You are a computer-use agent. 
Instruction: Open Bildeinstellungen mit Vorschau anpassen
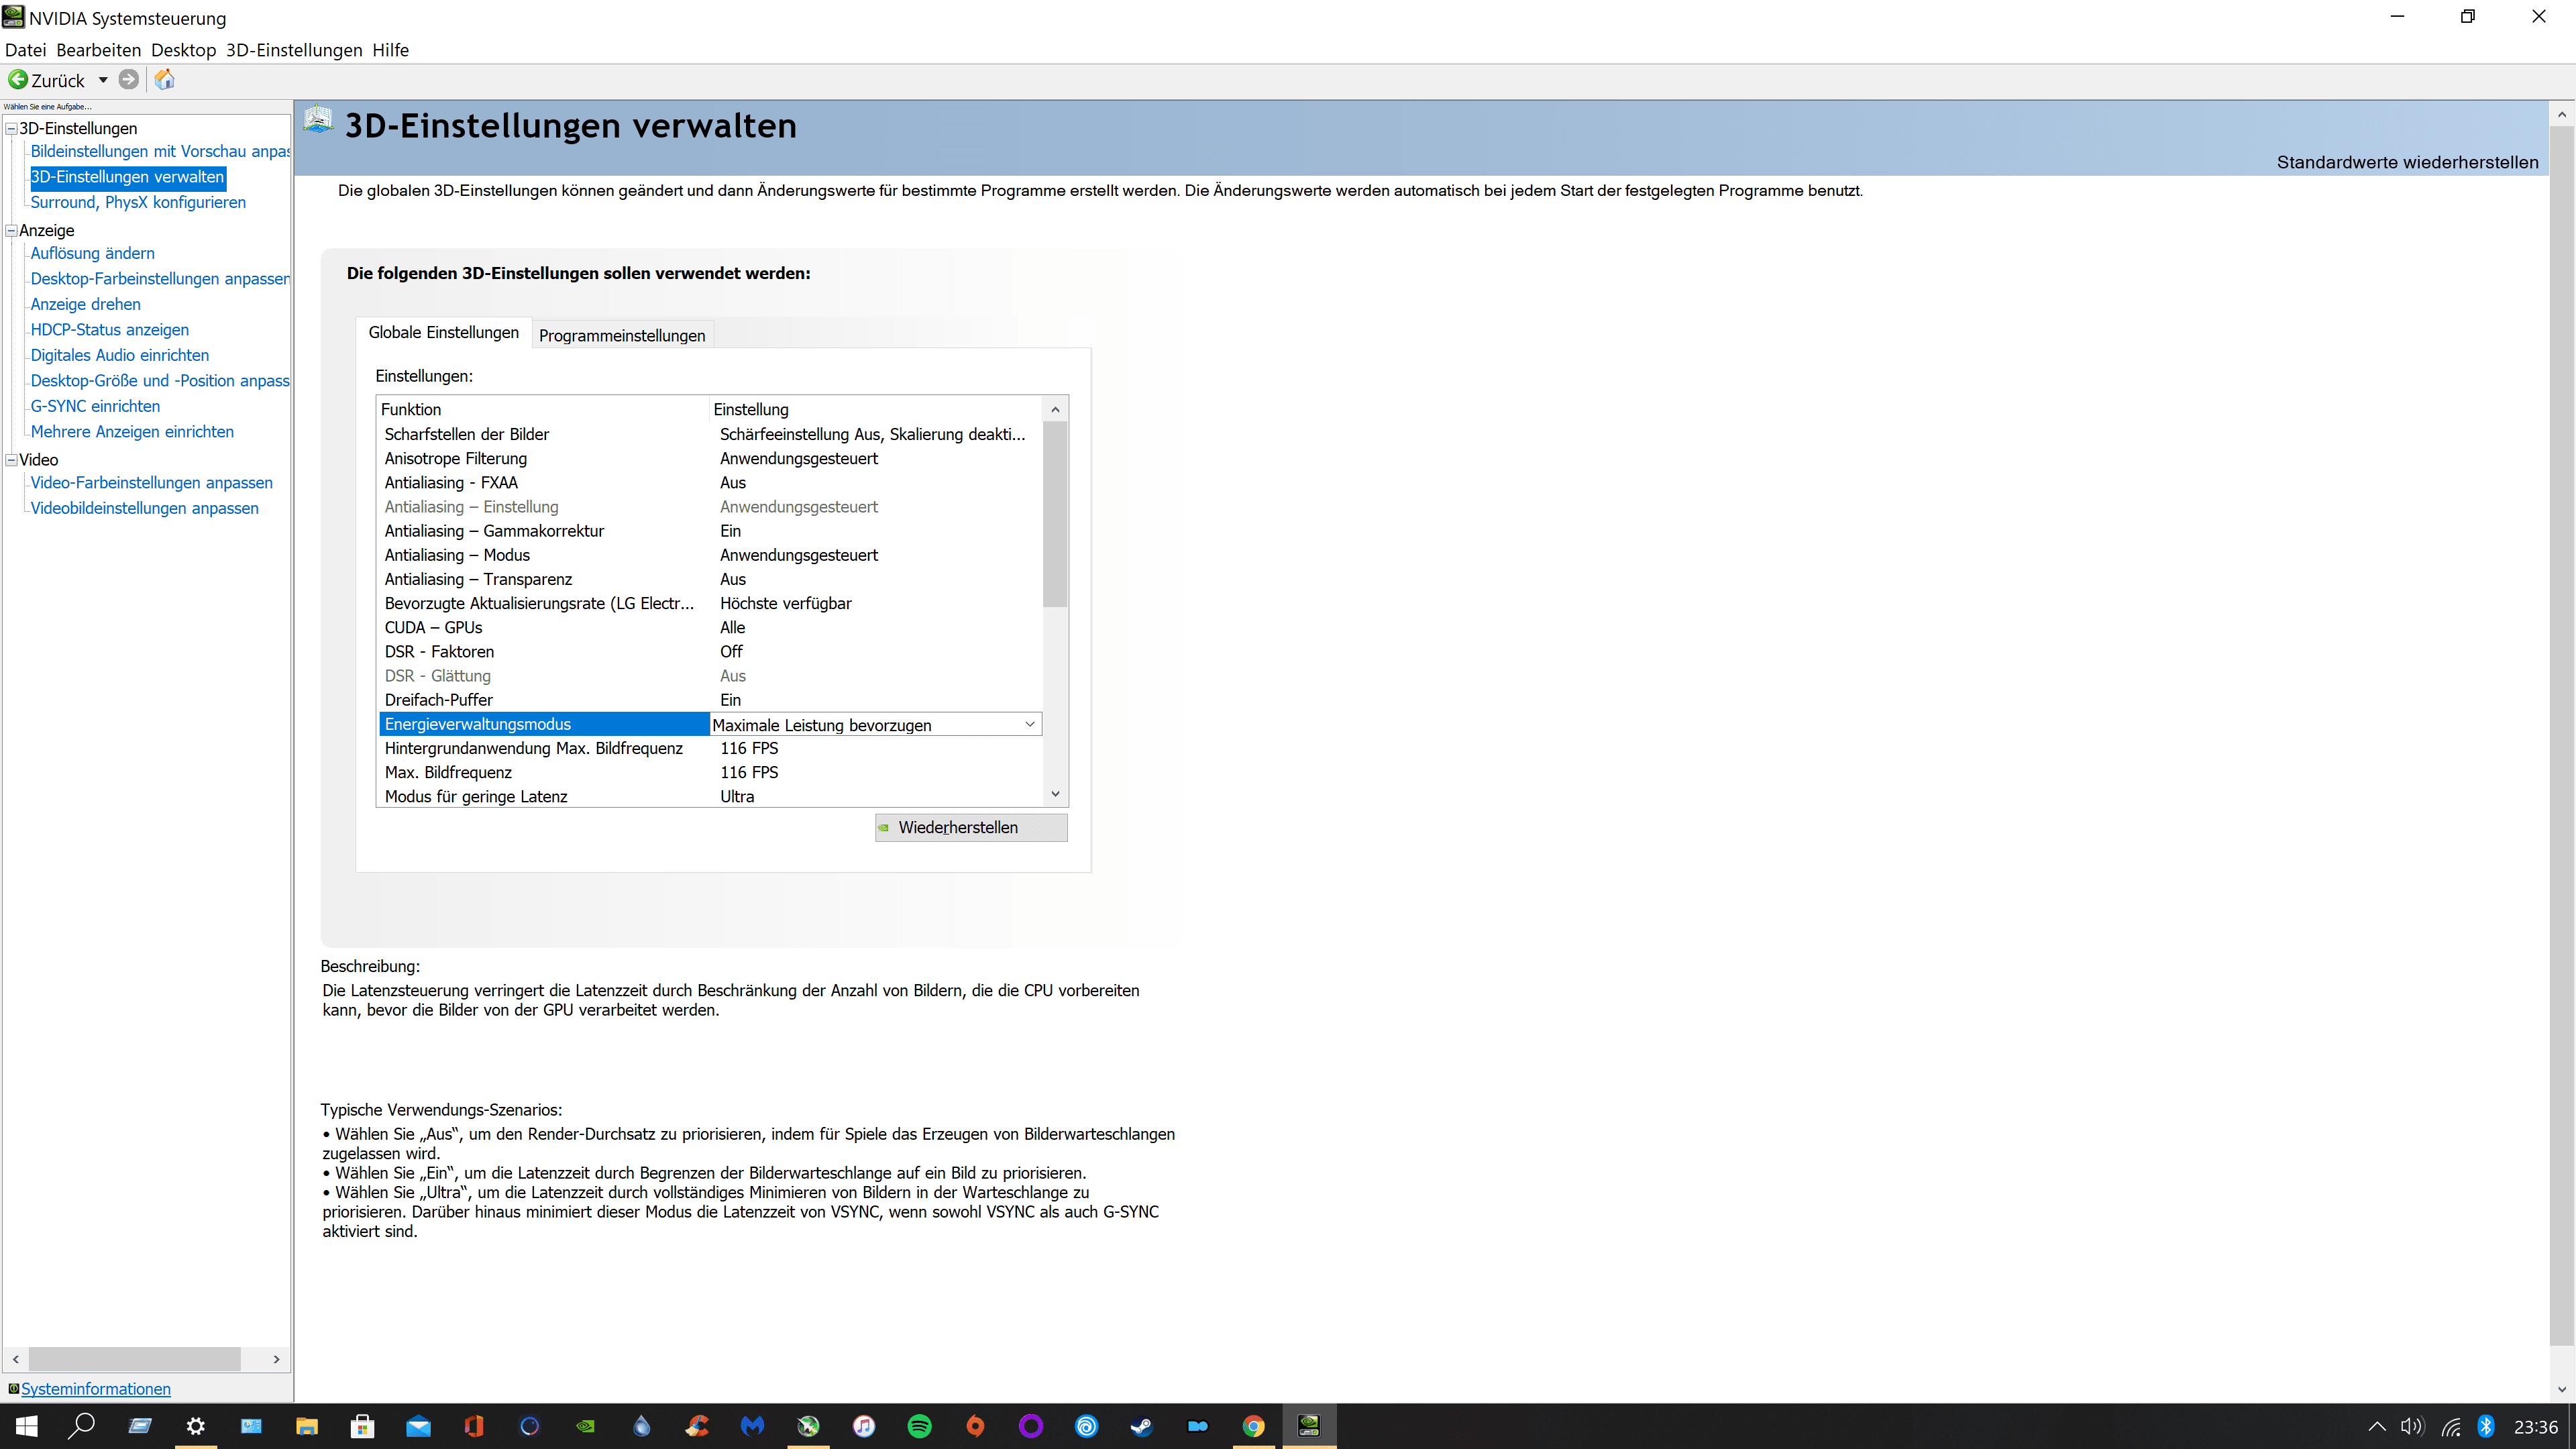(x=160, y=151)
